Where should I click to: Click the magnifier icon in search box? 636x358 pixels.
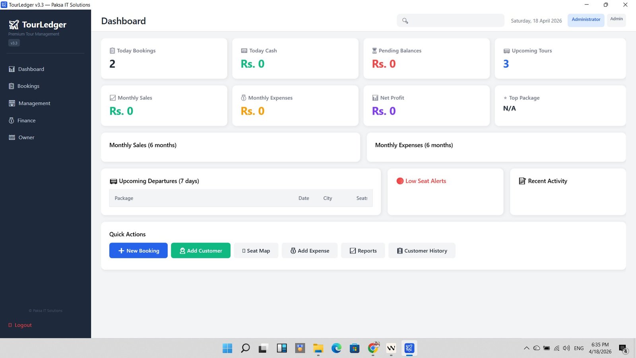tap(405, 21)
